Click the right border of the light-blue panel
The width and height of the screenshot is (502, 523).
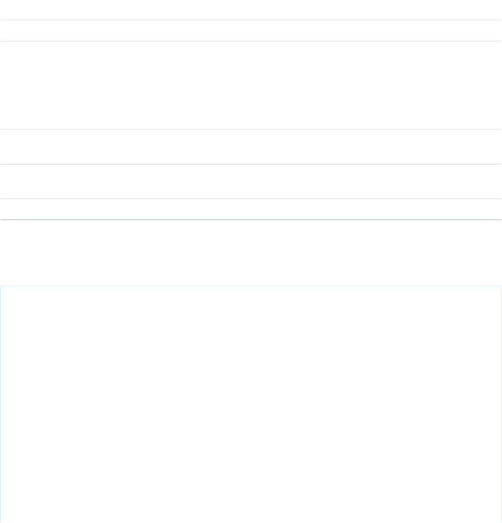[x=501, y=404]
